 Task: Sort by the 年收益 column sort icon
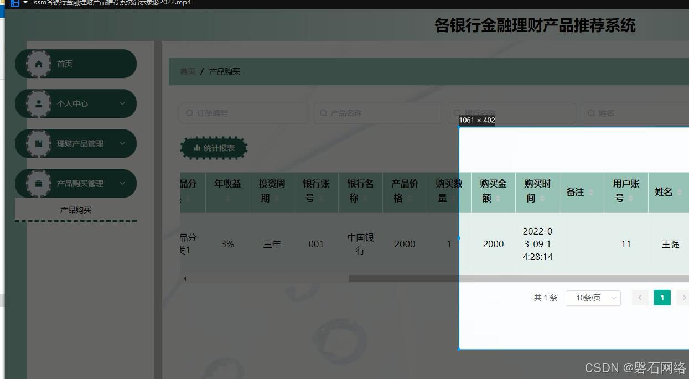coord(227,198)
